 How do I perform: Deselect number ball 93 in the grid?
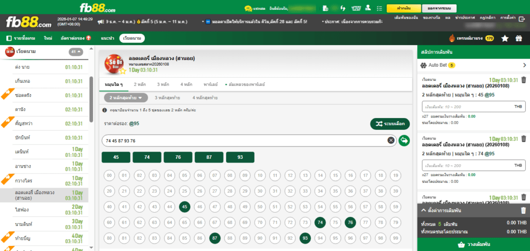coord(305,238)
